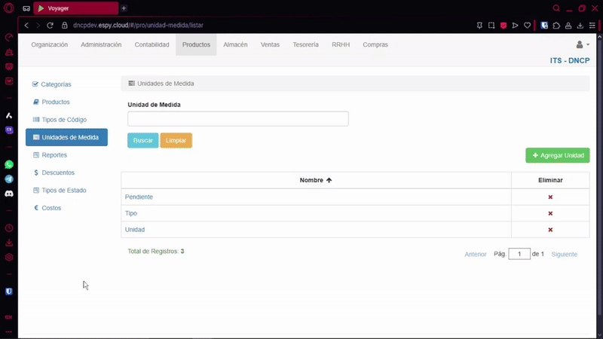The image size is (603, 339).
Task: Open the Tipo unit entry
Action: [130, 213]
